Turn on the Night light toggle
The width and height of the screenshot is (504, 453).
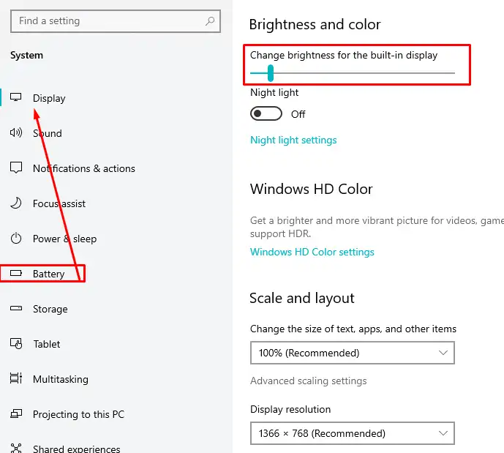[x=266, y=114]
